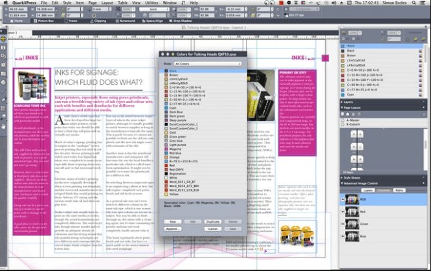Click the A-Master page icon

point(343,120)
